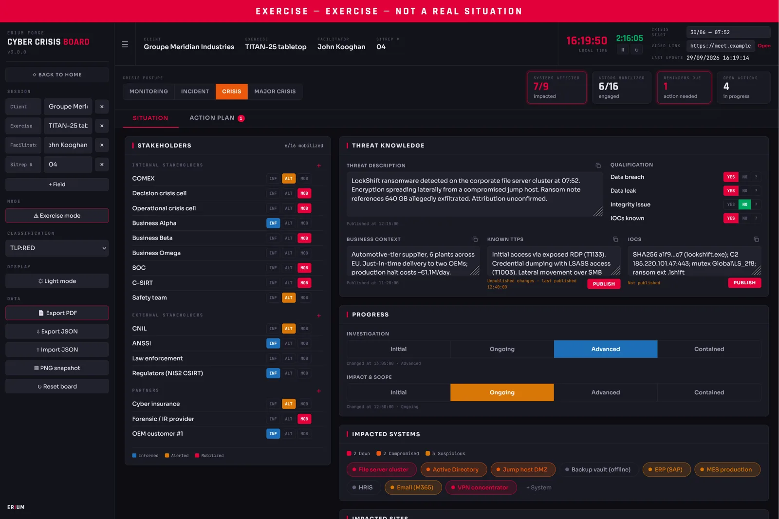The image size is (779, 519).
Task: Mark Business Alpha as ALT
Action: (289, 223)
